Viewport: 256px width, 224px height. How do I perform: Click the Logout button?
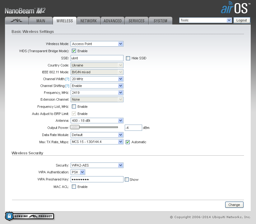click(242, 20)
